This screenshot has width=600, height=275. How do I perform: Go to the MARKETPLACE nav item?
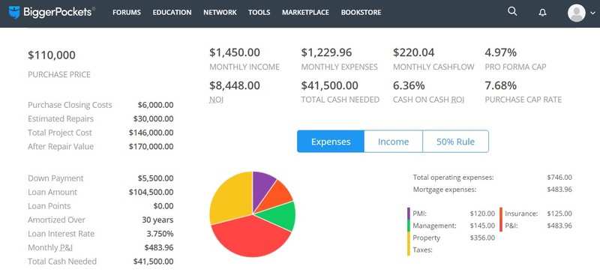(305, 12)
